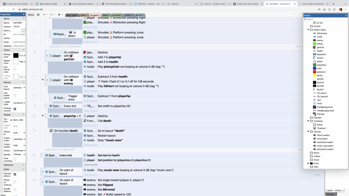This screenshot has width=349, height=196.
Task: Open a new browser tab
Action: point(333,4)
